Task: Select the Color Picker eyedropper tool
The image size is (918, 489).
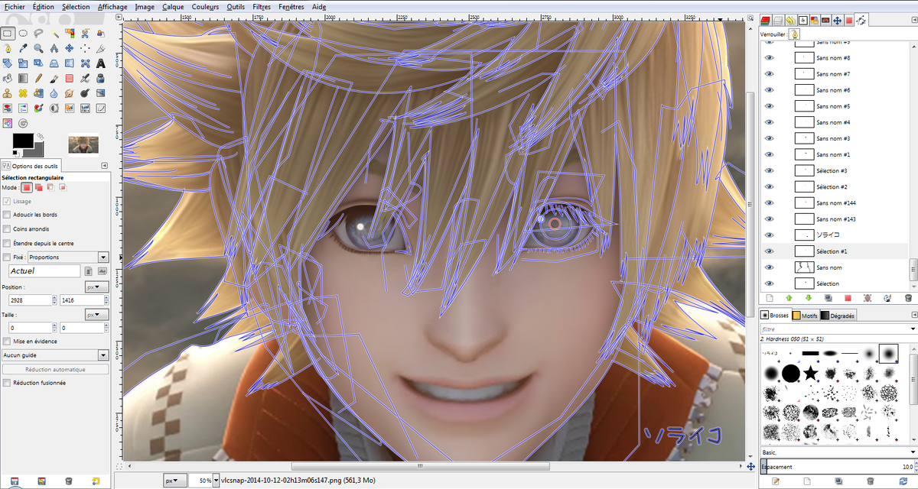Action: pos(23,48)
